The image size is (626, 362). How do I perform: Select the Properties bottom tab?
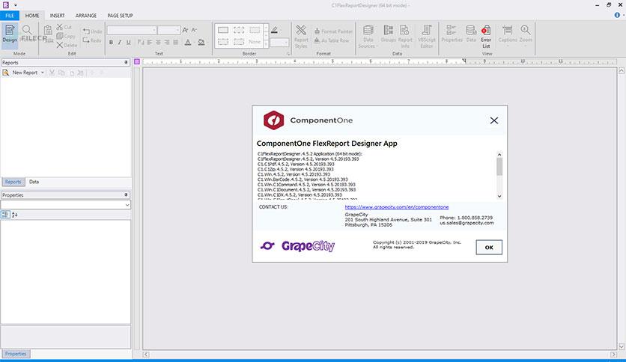pos(16,354)
